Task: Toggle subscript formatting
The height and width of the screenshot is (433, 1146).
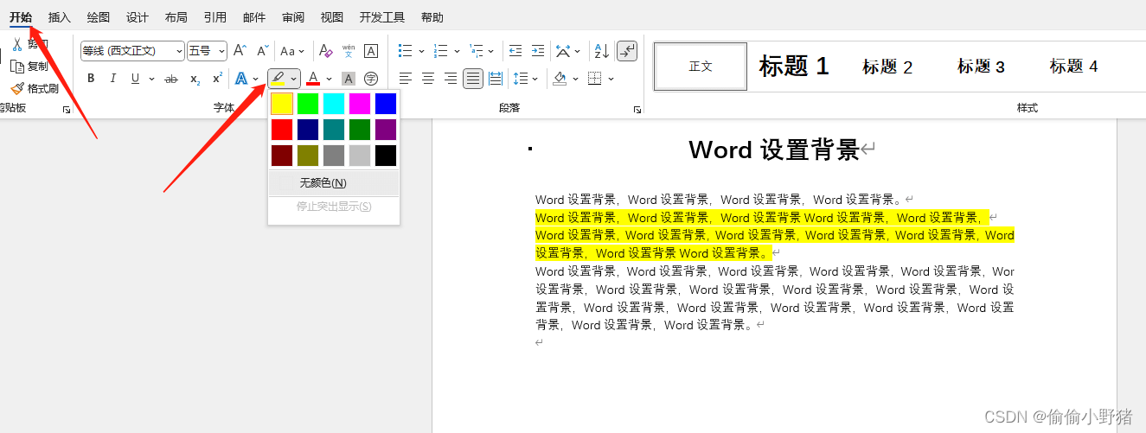Action: click(195, 79)
